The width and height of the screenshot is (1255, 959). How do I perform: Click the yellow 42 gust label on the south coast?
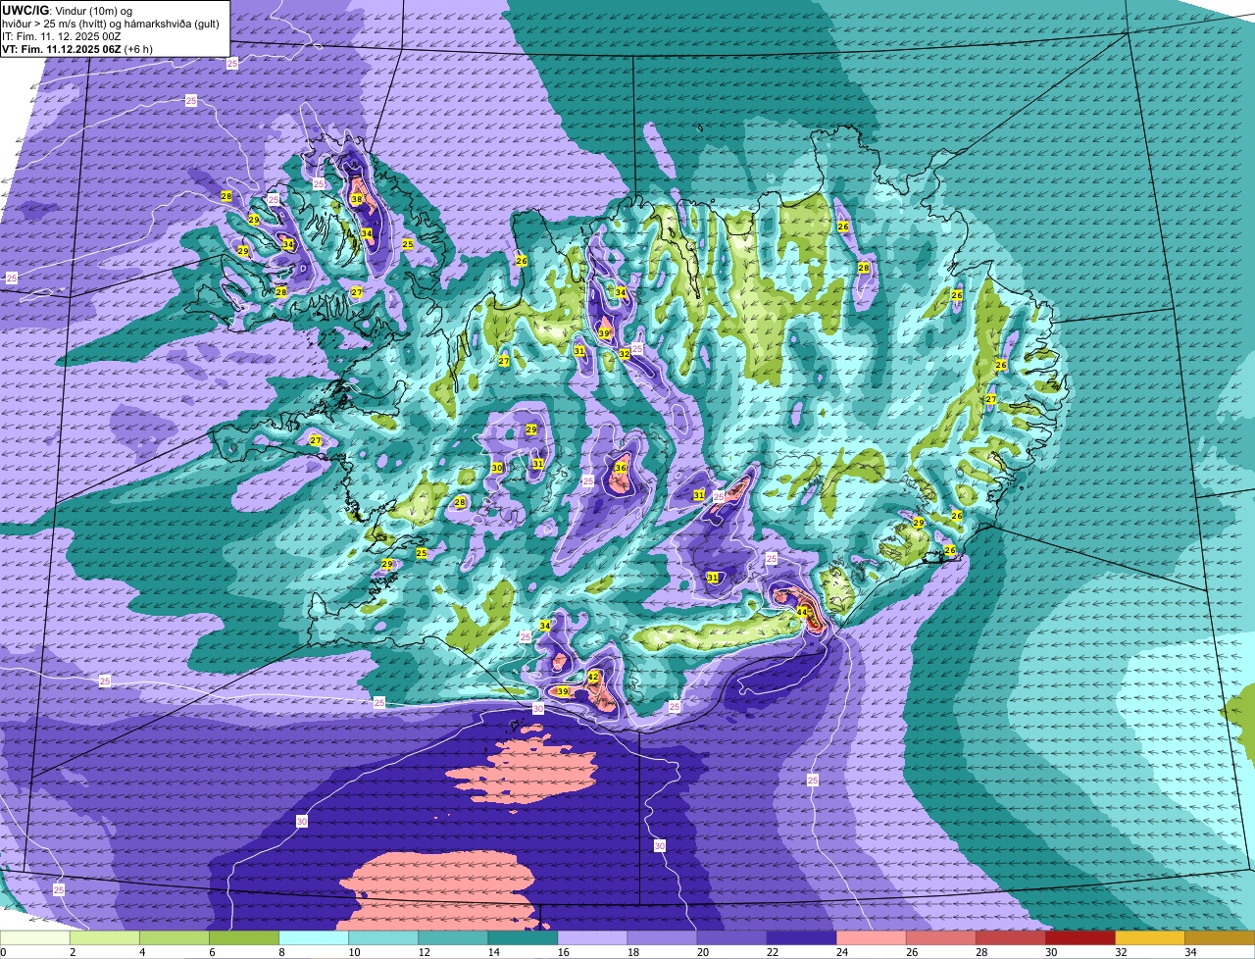(x=593, y=677)
